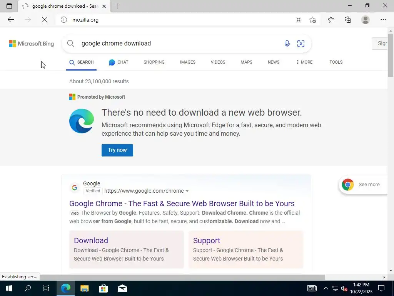
Task: Click the 'Promoted by Microsoft' label
Action: pos(101,97)
